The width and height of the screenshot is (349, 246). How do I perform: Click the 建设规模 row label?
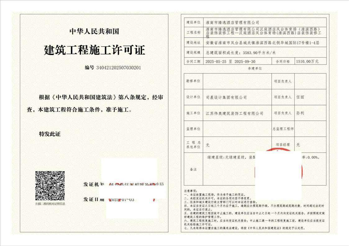point(193,53)
